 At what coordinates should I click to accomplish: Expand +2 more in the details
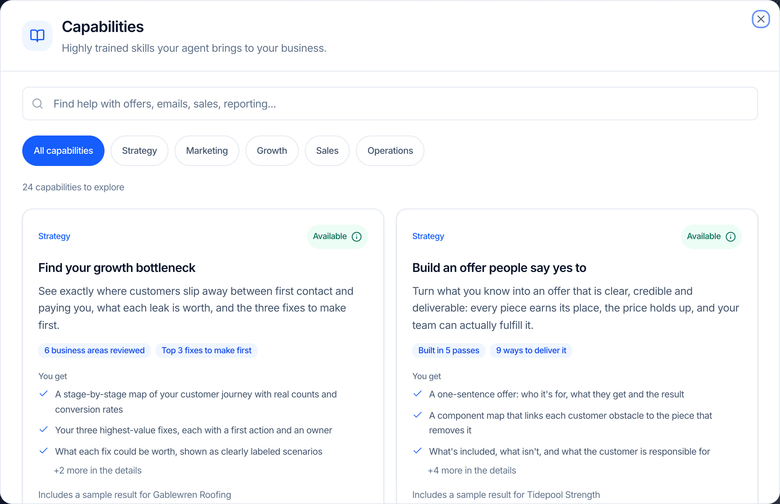point(97,470)
